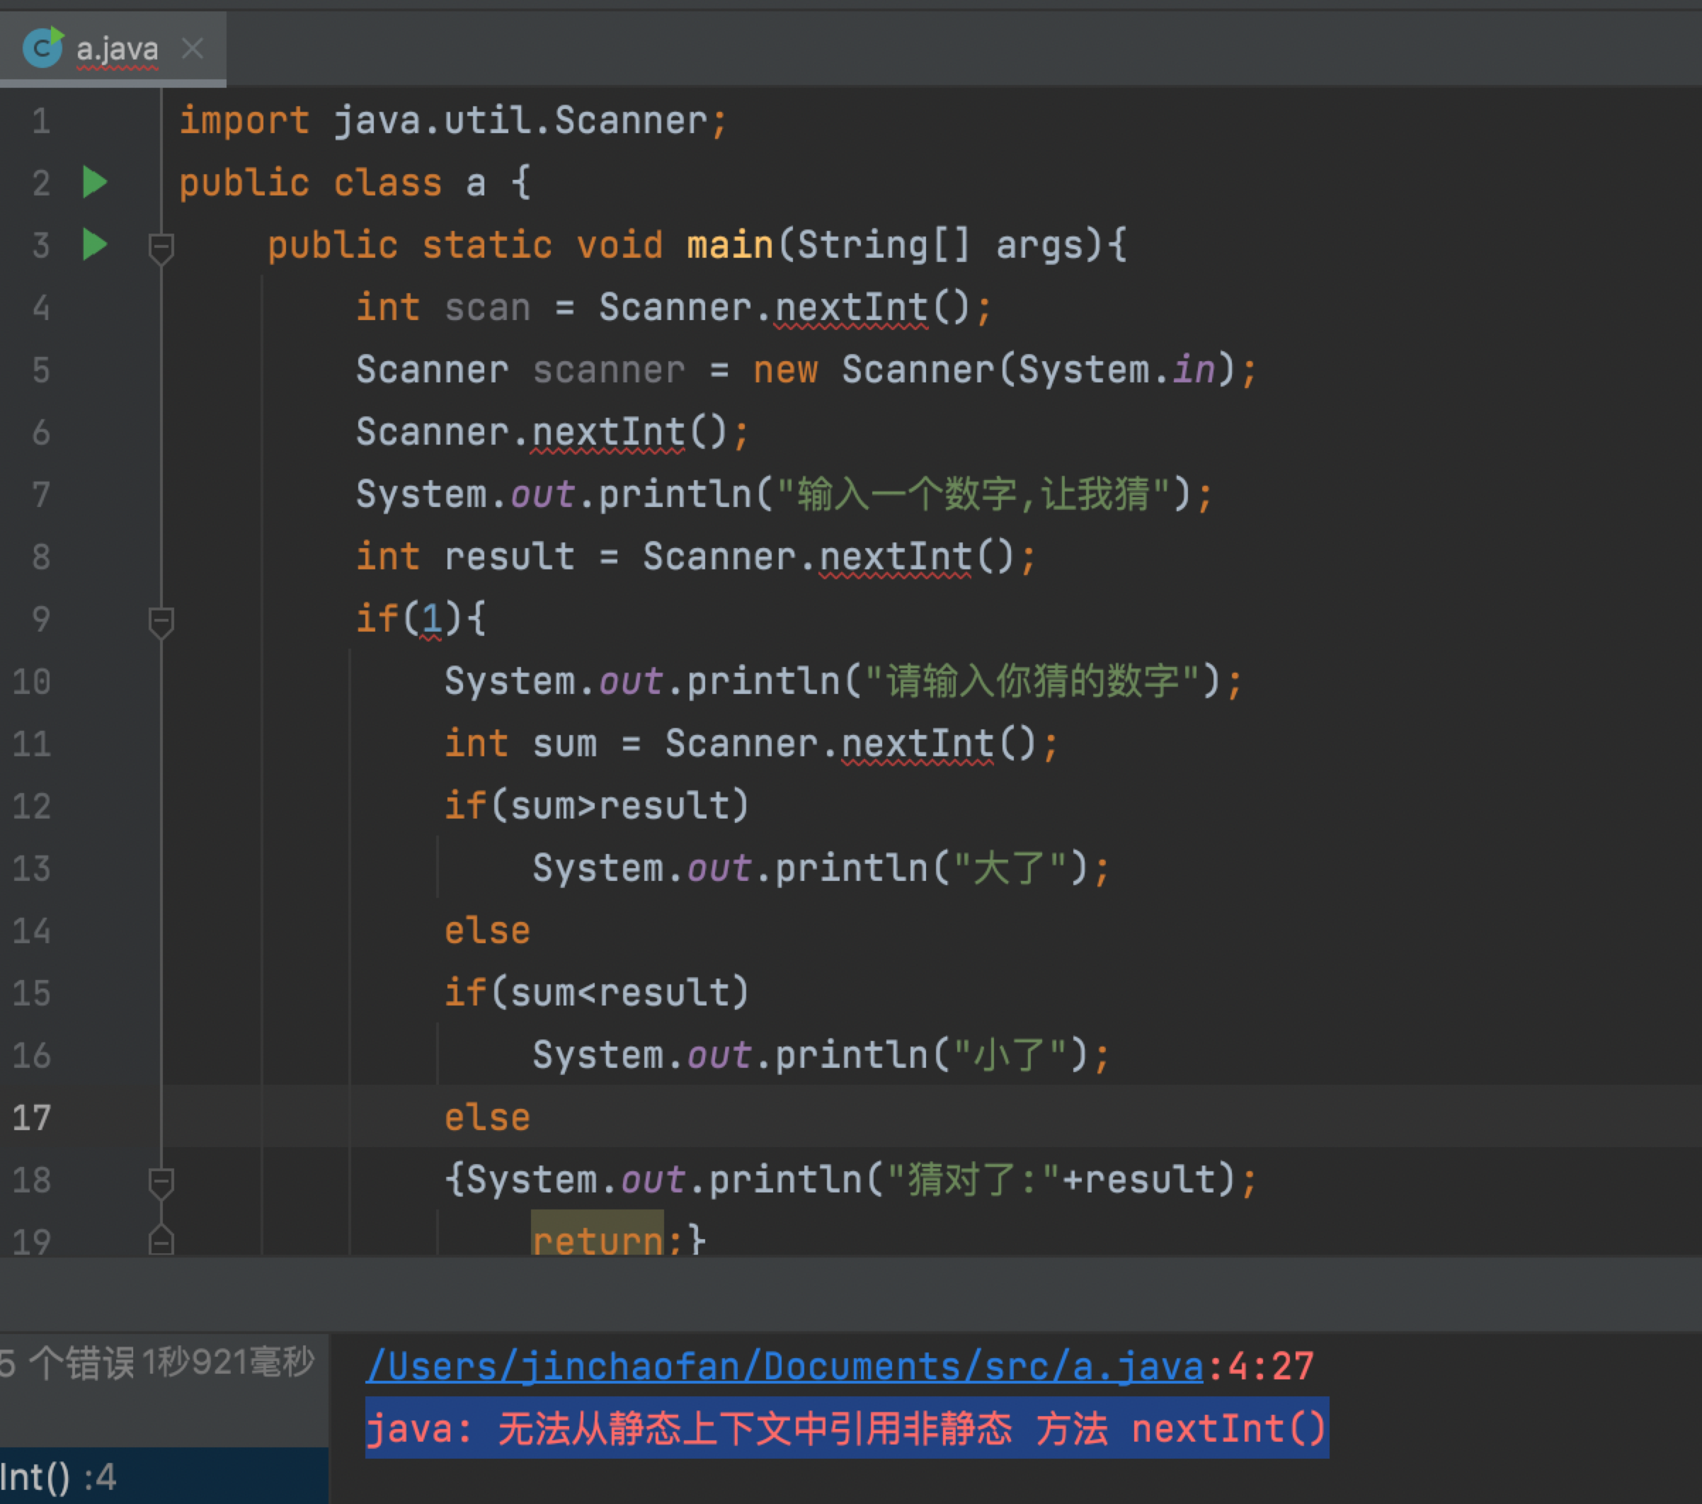Click the underlined nextInt on line 4

click(850, 307)
